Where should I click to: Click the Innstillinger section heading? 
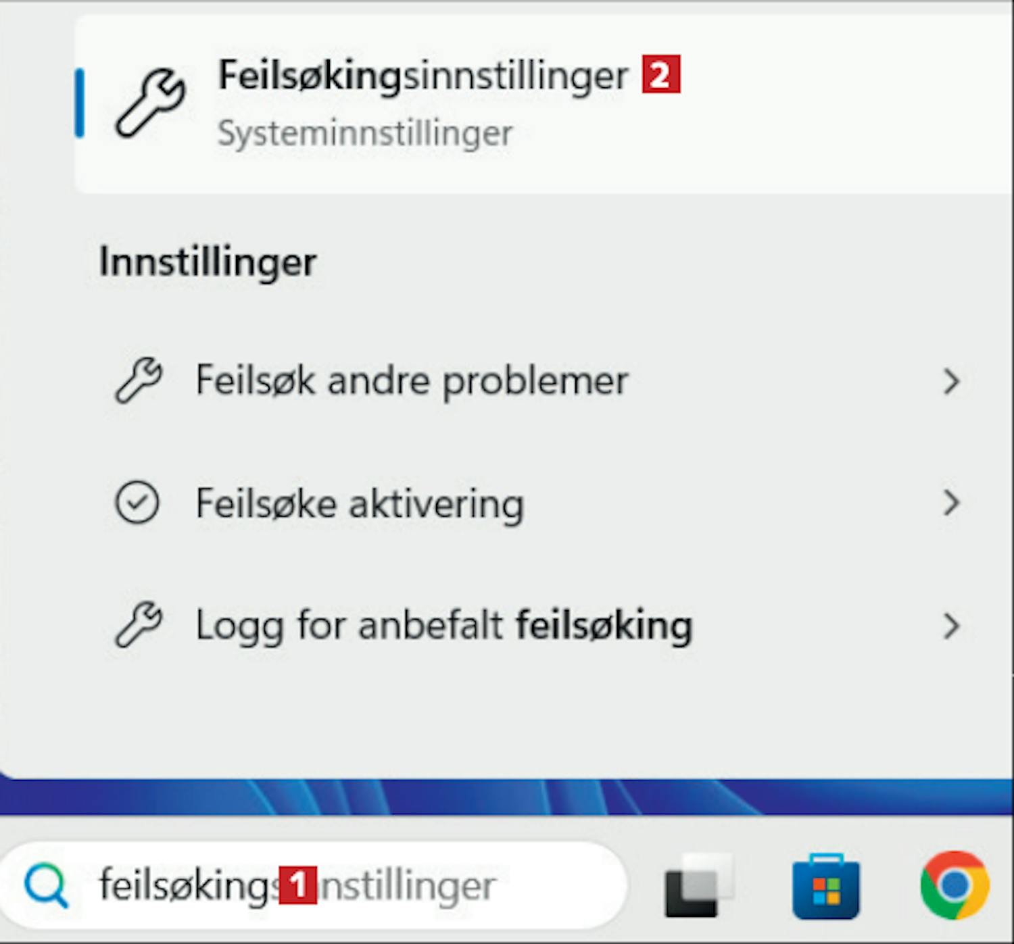(x=208, y=262)
